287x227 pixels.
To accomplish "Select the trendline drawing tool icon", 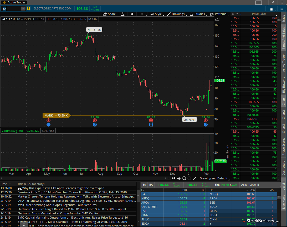I will click(x=194, y=178).
